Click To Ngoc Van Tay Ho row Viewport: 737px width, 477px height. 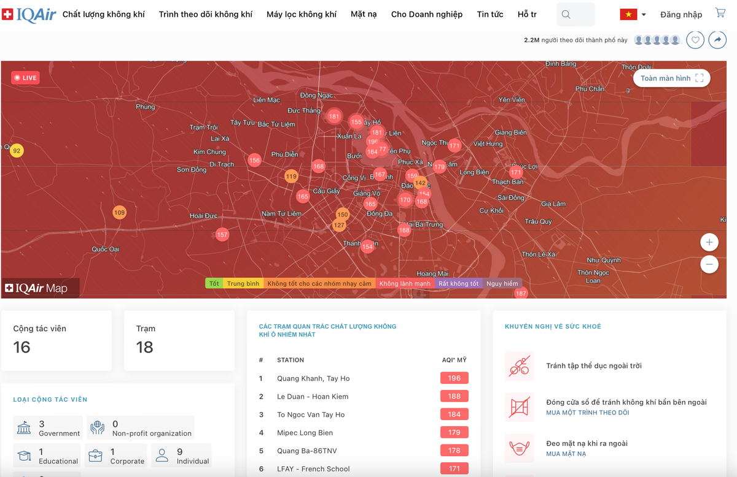364,414
